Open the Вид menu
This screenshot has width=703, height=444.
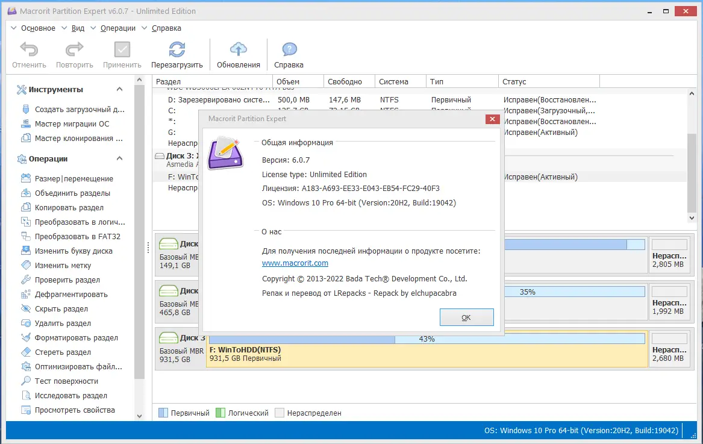tap(77, 28)
